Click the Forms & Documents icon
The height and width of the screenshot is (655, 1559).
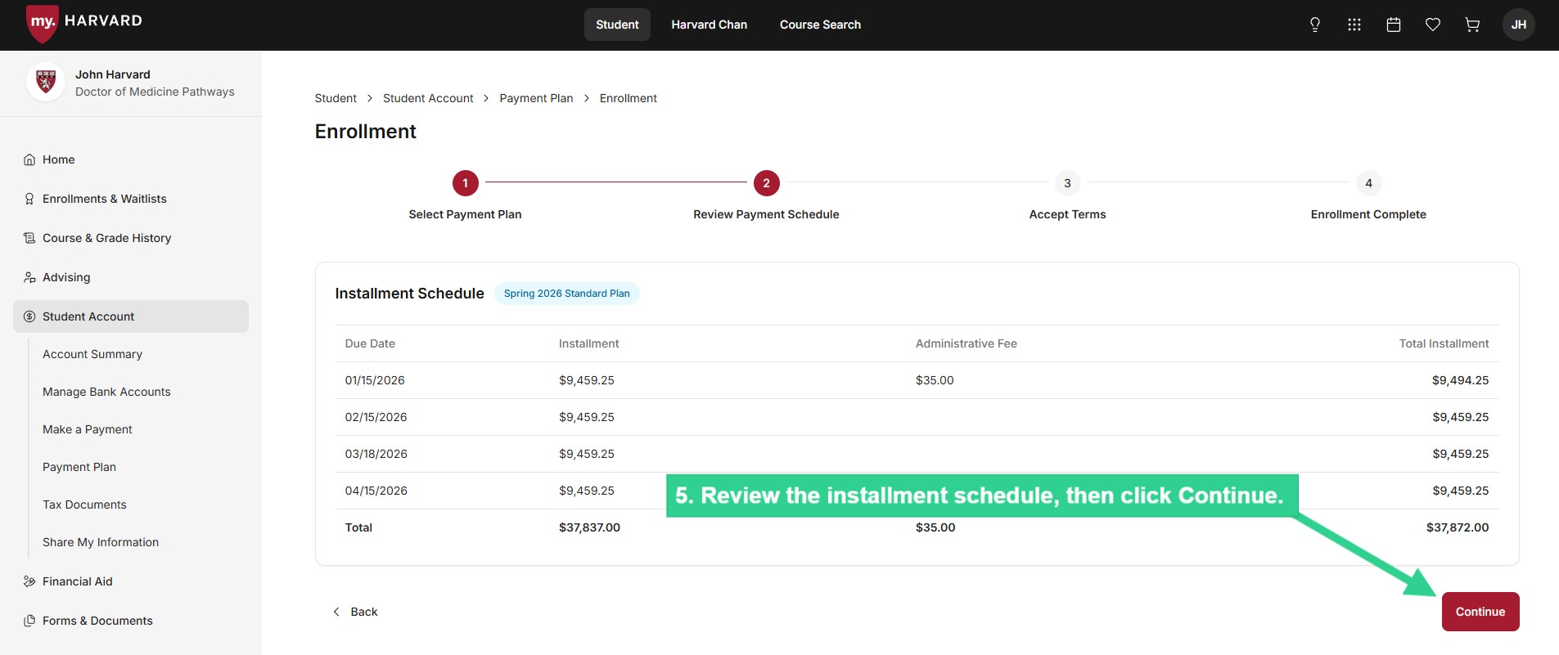tap(29, 621)
